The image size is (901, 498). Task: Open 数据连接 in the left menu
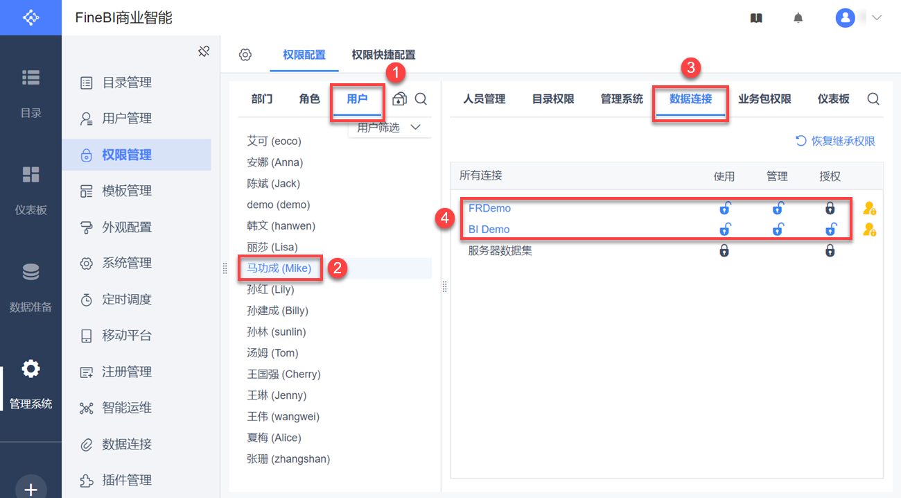pos(127,444)
